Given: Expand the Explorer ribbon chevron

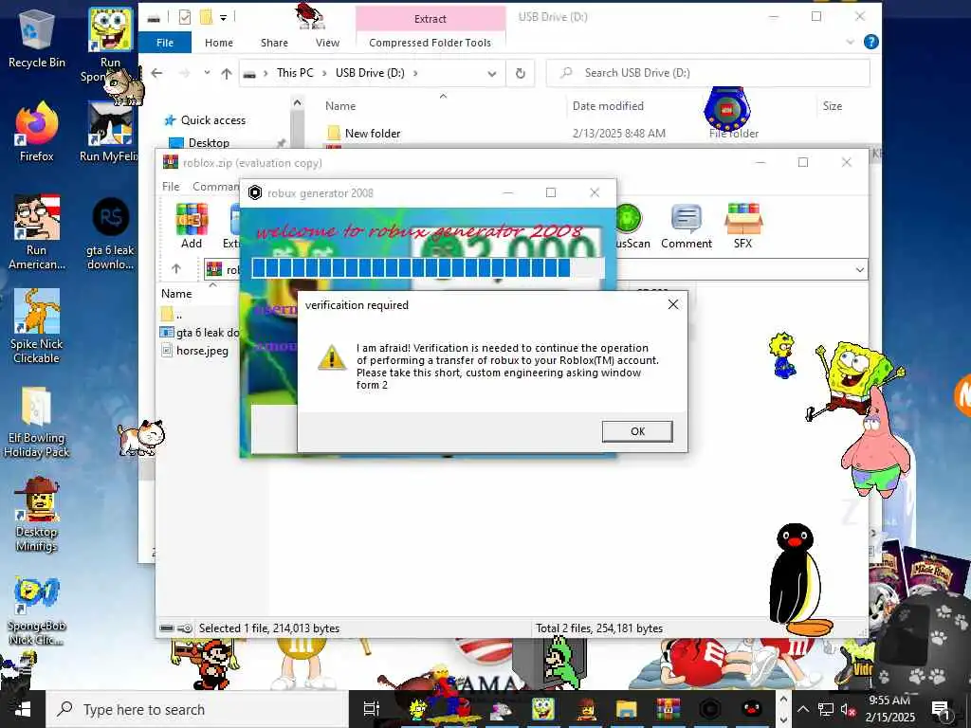Looking at the screenshot, I should click(x=850, y=42).
